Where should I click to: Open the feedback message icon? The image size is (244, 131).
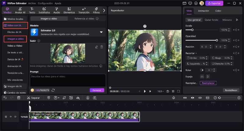[x=190, y=3]
